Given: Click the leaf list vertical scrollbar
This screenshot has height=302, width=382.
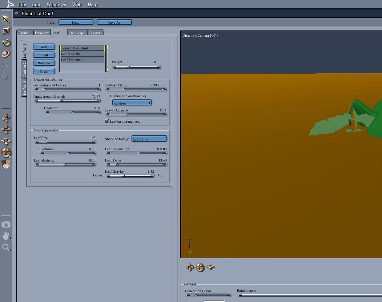Looking at the screenshot, I should tap(107, 58).
